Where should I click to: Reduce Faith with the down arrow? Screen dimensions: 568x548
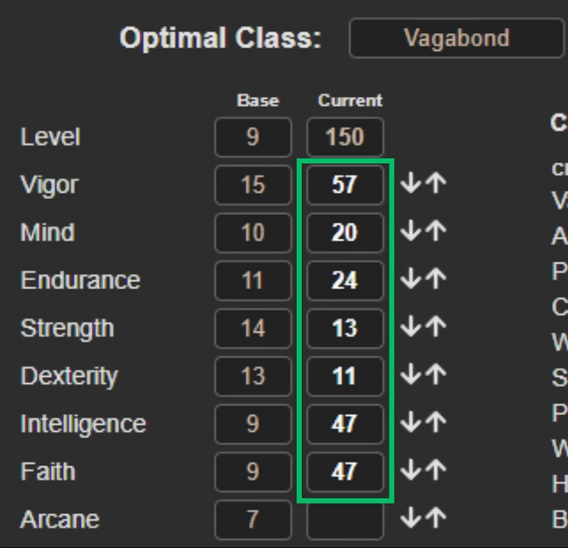pyautogui.click(x=411, y=471)
